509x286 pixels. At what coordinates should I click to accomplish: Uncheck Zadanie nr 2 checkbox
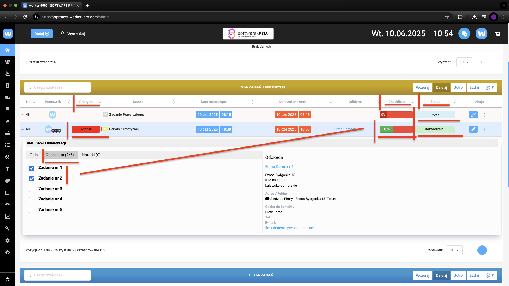pos(32,179)
